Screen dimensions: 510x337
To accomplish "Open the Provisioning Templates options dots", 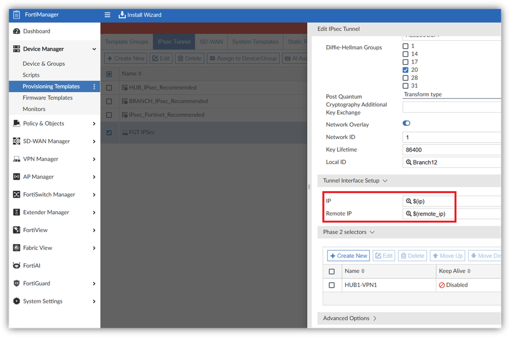I will (94, 87).
